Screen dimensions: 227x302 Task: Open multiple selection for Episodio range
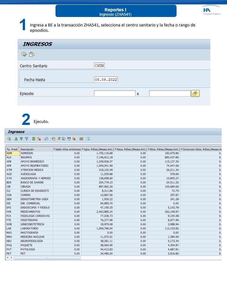(195, 93)
